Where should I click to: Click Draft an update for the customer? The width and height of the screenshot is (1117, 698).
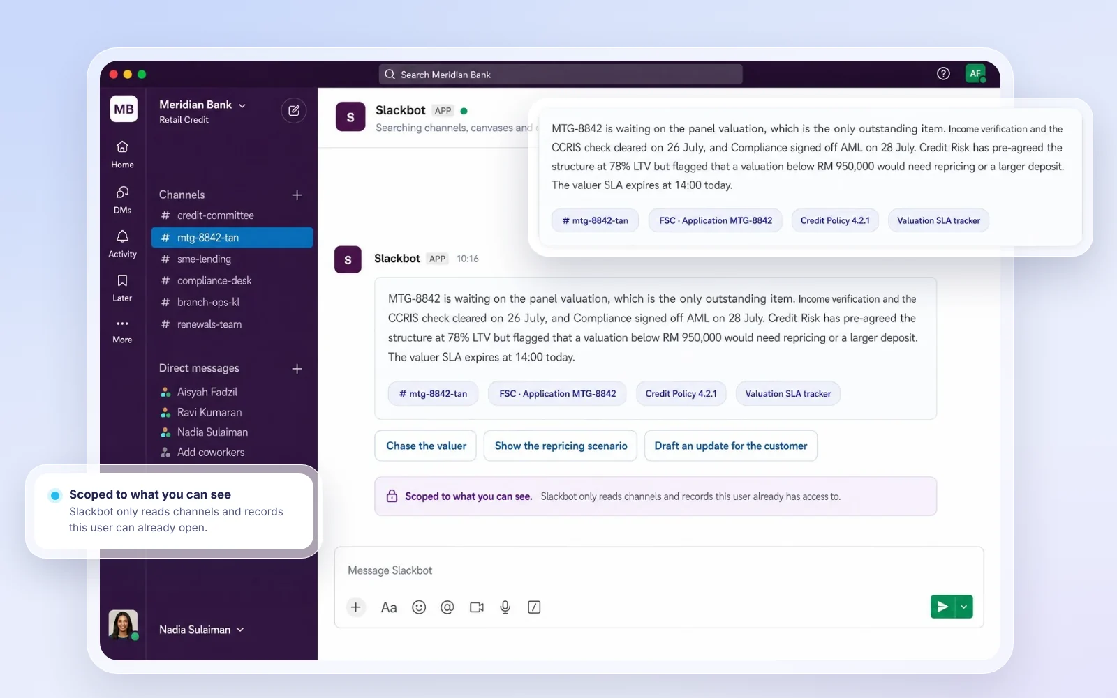730,446
